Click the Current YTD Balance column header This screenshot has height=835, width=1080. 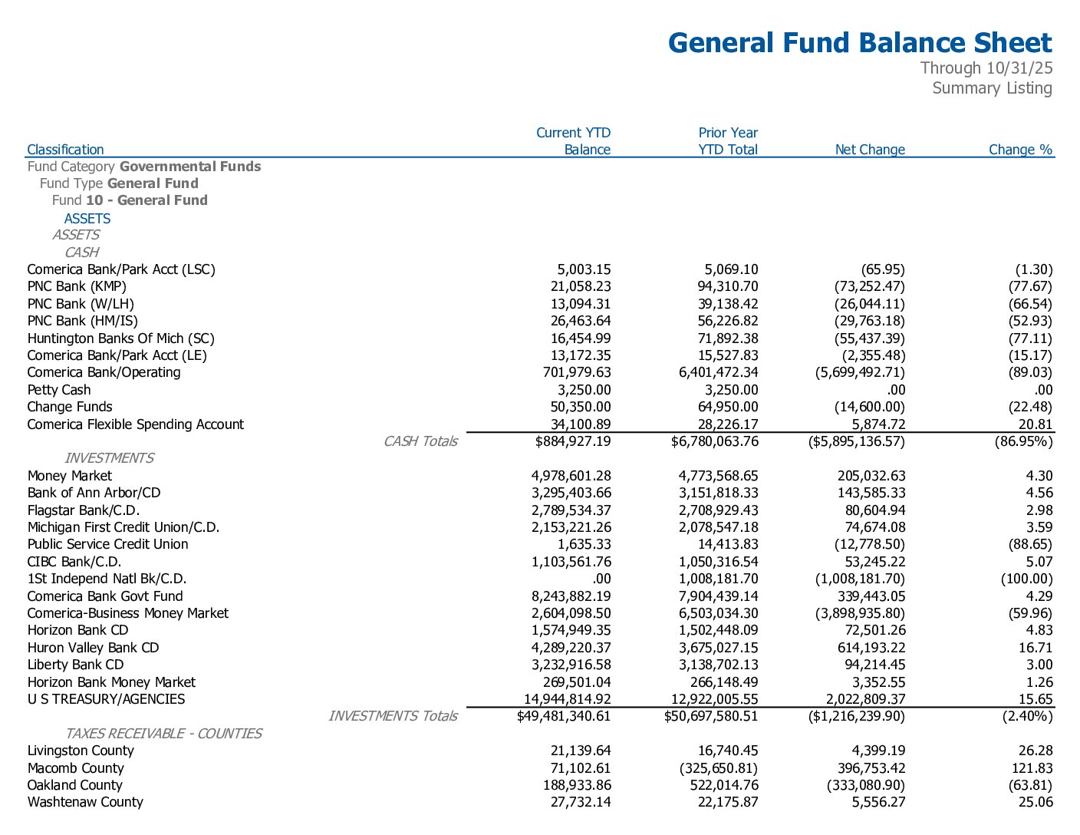coord(573,141)
